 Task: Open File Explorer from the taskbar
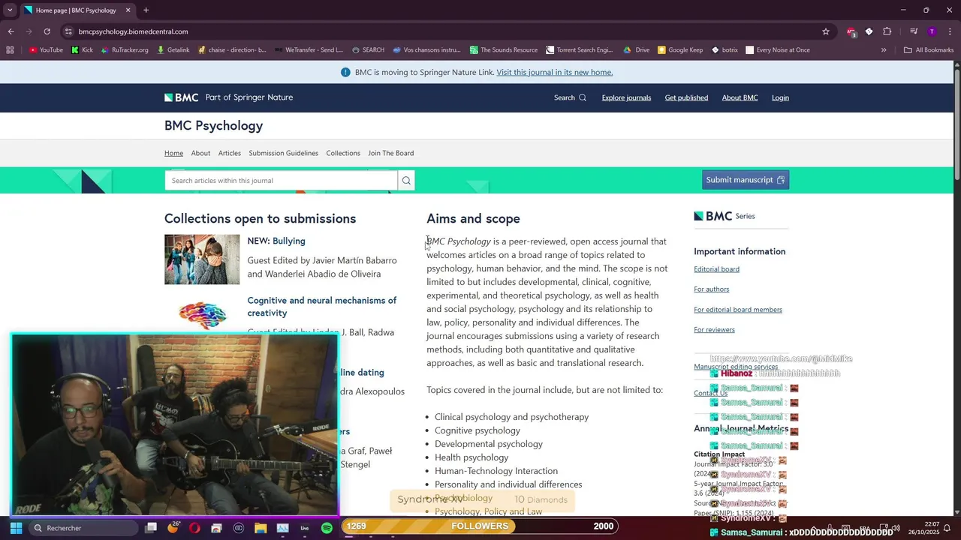coord(261,528)
